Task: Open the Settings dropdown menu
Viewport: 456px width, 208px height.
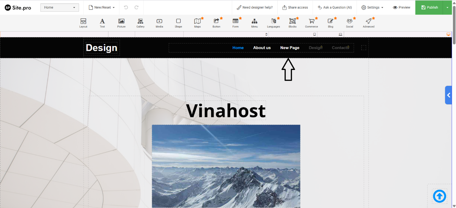Action: pyautogui.click(x=372, y=7)
